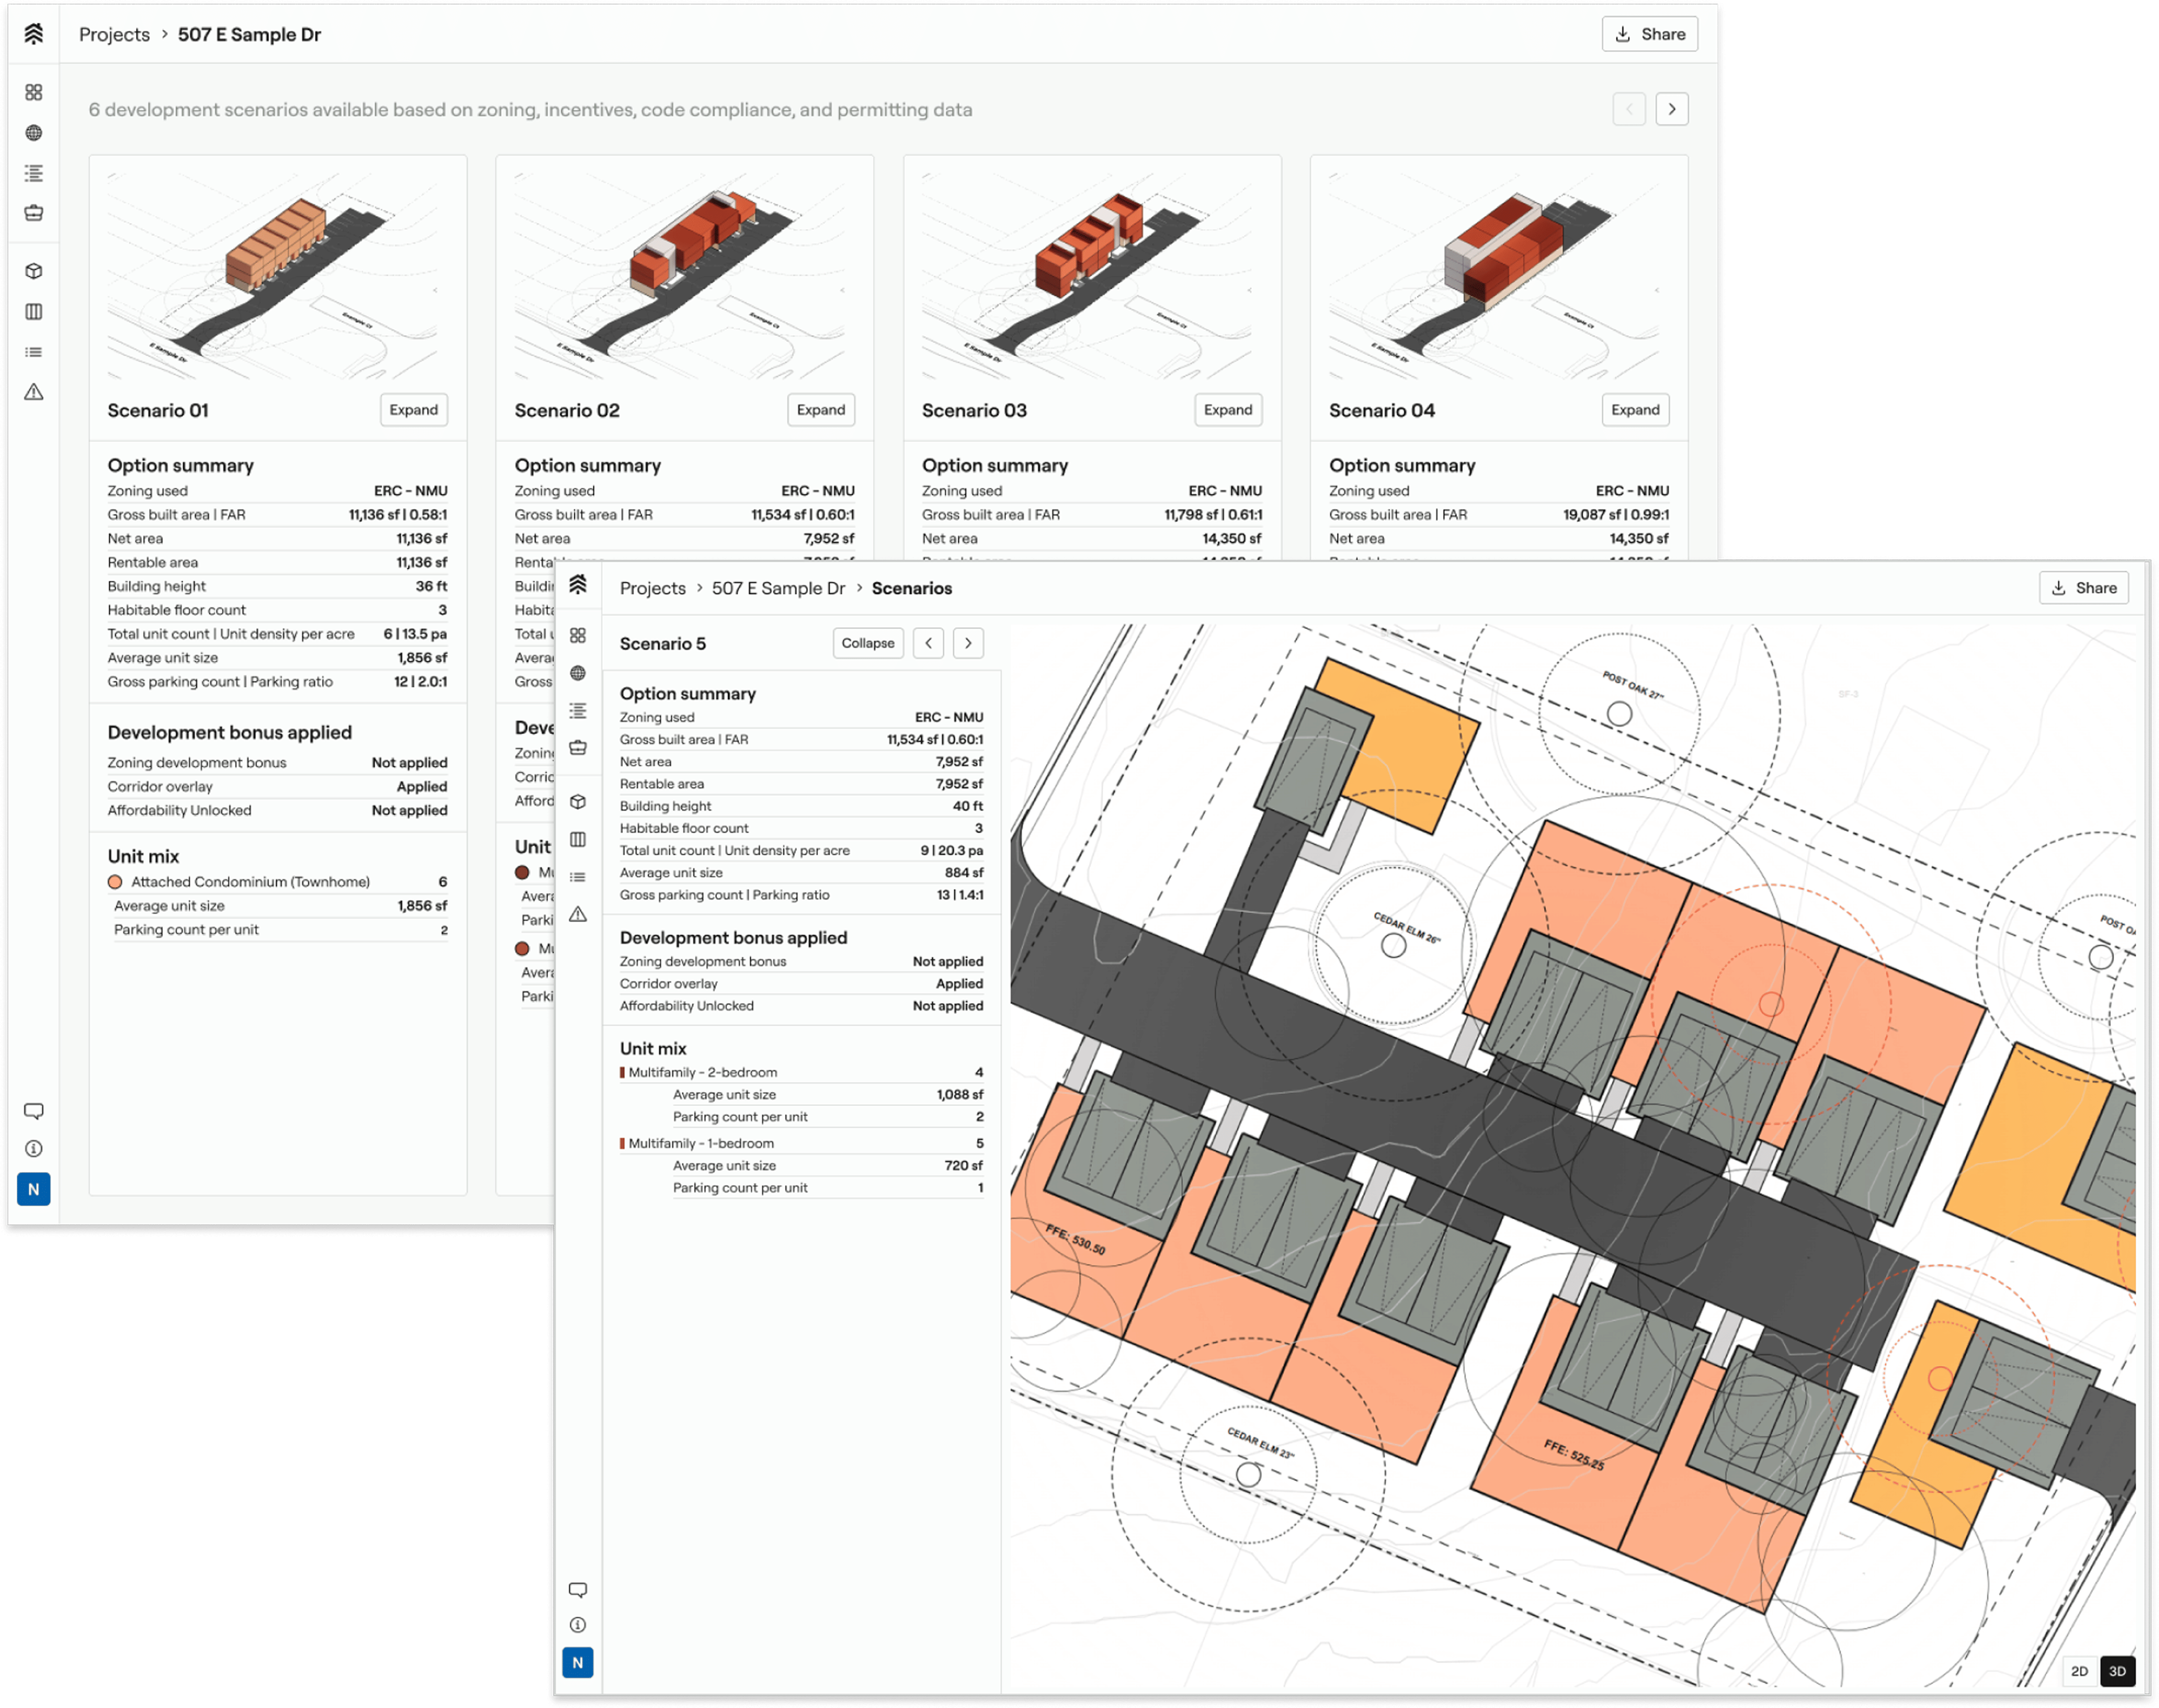The width and height of the screenshot is (2159, 1708).
Task: Click the Multifamily 2-bedroom color marker
Action: [x=622, y=1072]
